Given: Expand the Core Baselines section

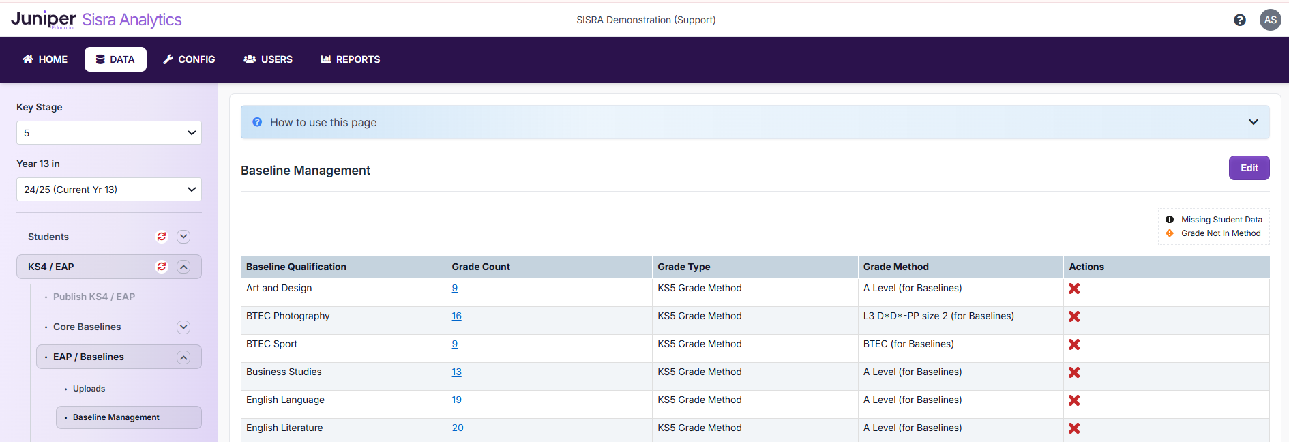Looking at the screenshot, I should (183, 327).
